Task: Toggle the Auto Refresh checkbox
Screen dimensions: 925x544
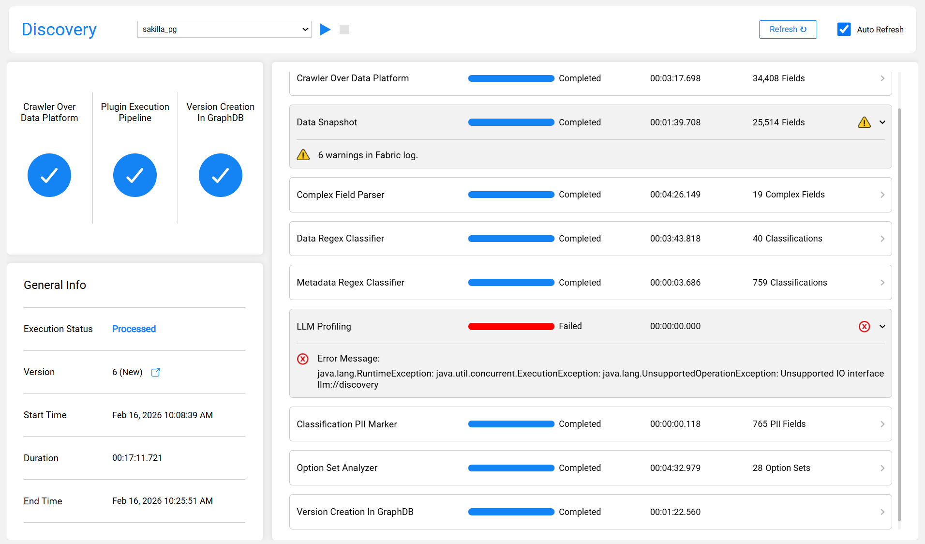Action: tap(844, 30)
